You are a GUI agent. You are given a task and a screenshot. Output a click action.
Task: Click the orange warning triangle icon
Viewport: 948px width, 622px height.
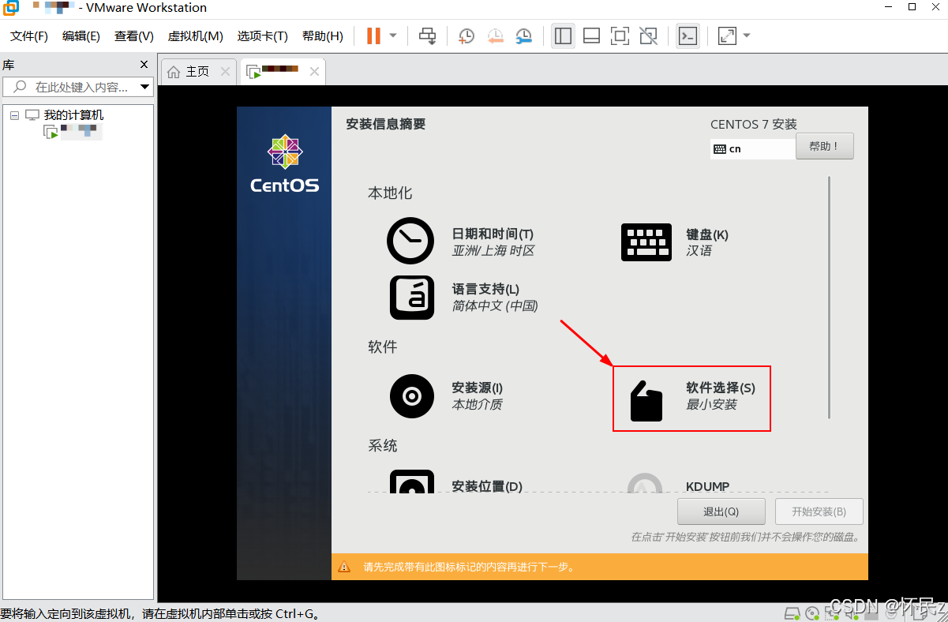(x=344, y=567)
